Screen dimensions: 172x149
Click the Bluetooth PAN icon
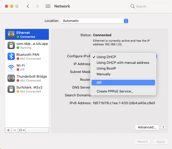(11, 56)
